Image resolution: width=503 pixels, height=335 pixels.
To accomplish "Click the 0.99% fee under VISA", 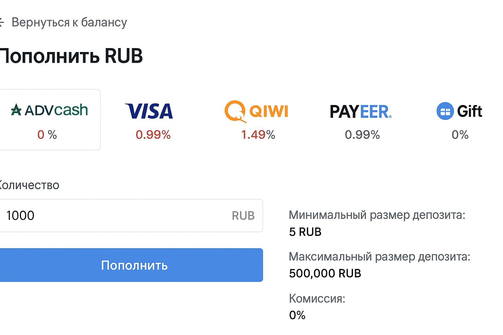I will pyautogui.click(x=153, y=134).
